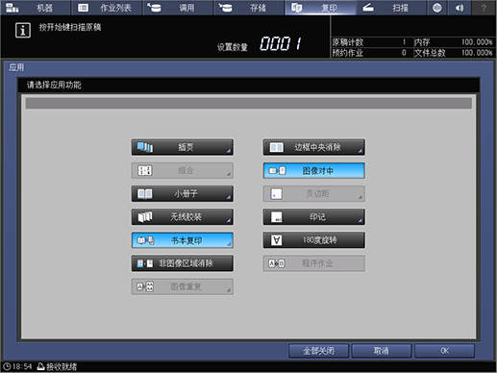Click the 扫描 tab scanner icon

pyautogui.click(x=368, y=8)
